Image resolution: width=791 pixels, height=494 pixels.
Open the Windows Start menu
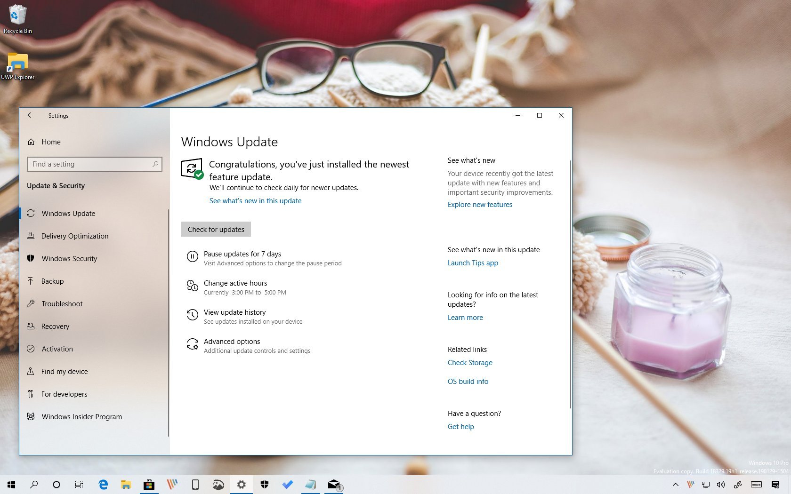pos(11,485)
